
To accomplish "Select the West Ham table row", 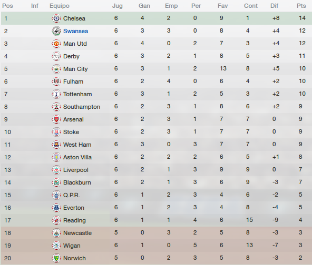I will pos(157,145).
